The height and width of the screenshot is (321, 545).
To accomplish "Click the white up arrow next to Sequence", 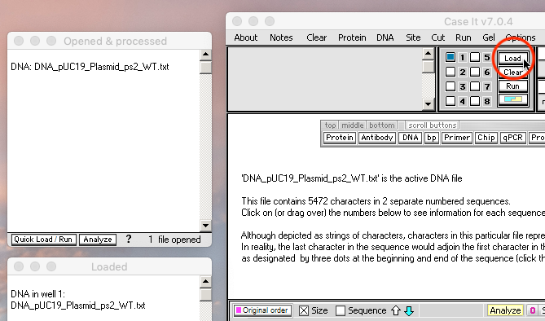I will (396, 310).
